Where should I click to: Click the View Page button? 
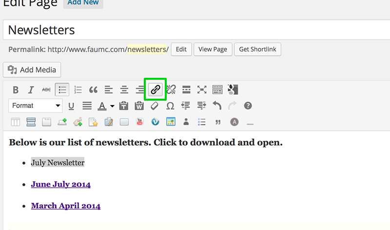(x=213, y=50)
